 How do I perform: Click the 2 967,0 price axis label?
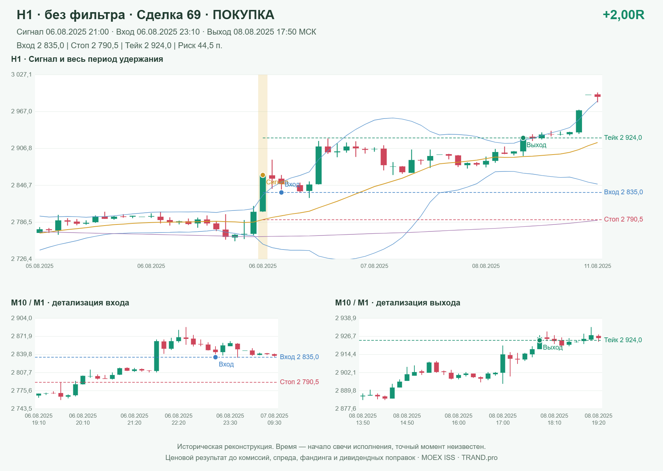click(x=21, y=111)
